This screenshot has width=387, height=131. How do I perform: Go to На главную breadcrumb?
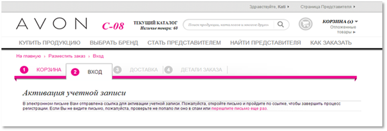(28, 56)
